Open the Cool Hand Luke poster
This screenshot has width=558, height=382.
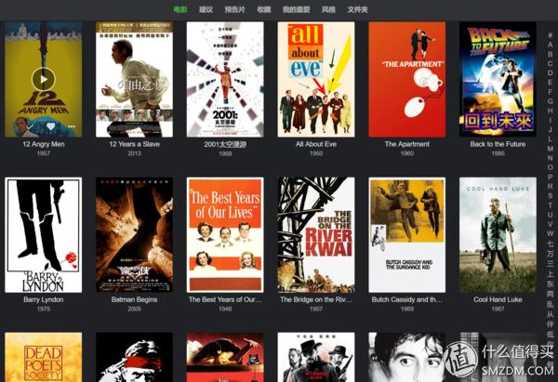(498, 235)
